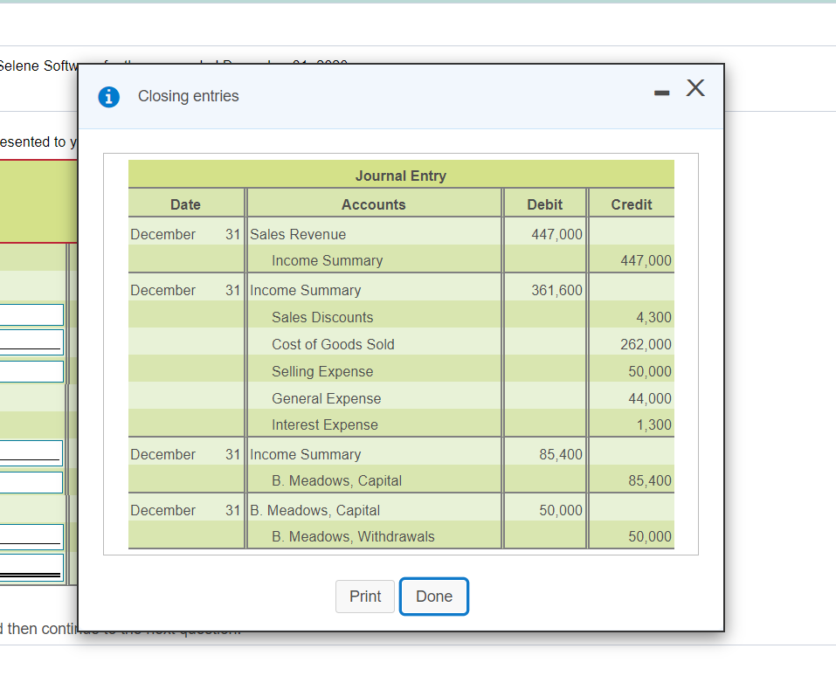Click the blue info icon beside Closing entries
This screenshot has height=676, width=836.
(x=108, y=97)
